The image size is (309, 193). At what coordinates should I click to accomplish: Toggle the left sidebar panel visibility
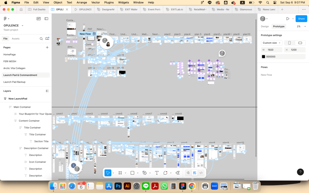46,19
